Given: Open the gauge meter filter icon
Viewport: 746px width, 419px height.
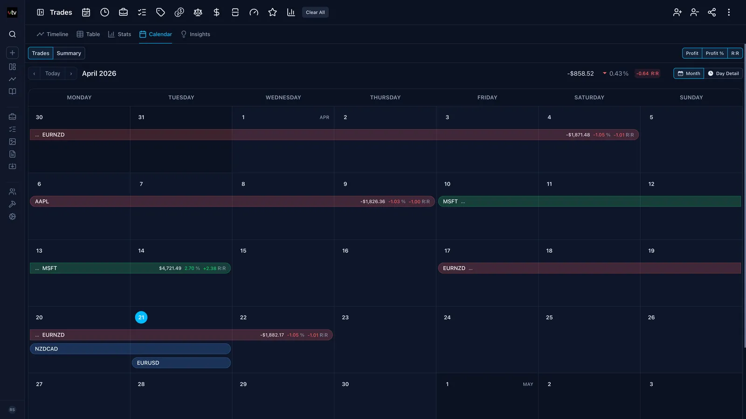Looking at the screenshot, I should click(254, 13).
